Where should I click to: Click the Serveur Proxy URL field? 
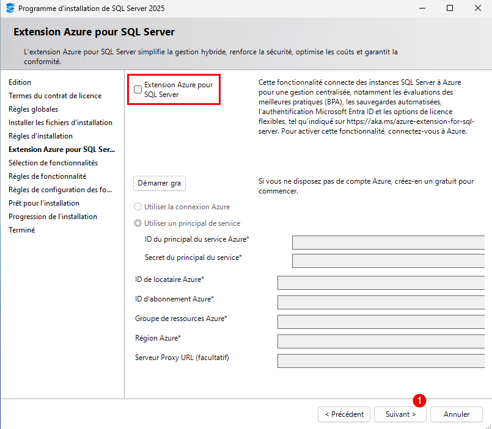(x=381, y=361)
